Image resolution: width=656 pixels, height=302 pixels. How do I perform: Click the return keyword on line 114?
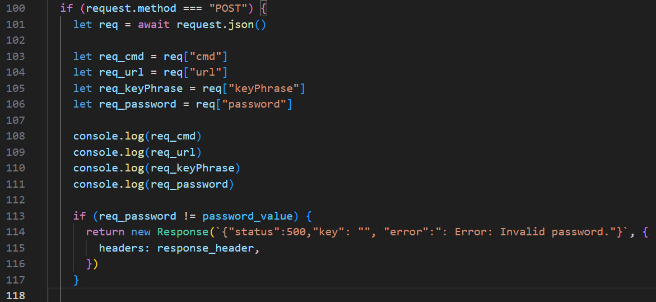pyautogui.click(x=106, y=232)
